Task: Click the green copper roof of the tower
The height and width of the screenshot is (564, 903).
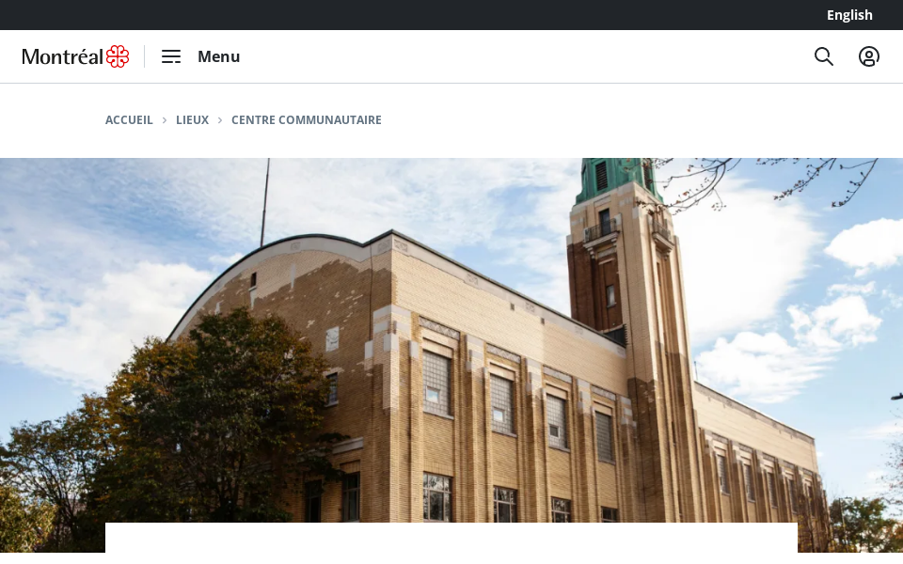Action: point(608,179)
